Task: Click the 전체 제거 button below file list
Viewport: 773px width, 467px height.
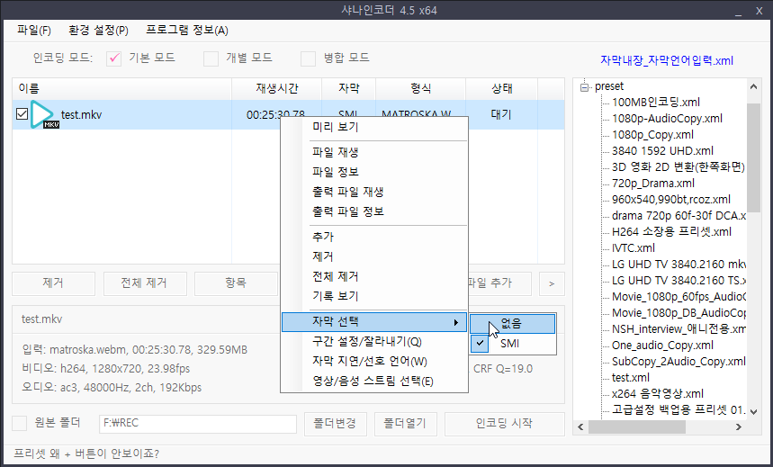Action: (x=144, y=283)
